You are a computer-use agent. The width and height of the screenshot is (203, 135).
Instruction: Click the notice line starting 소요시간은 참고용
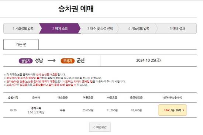click(47, 85)
